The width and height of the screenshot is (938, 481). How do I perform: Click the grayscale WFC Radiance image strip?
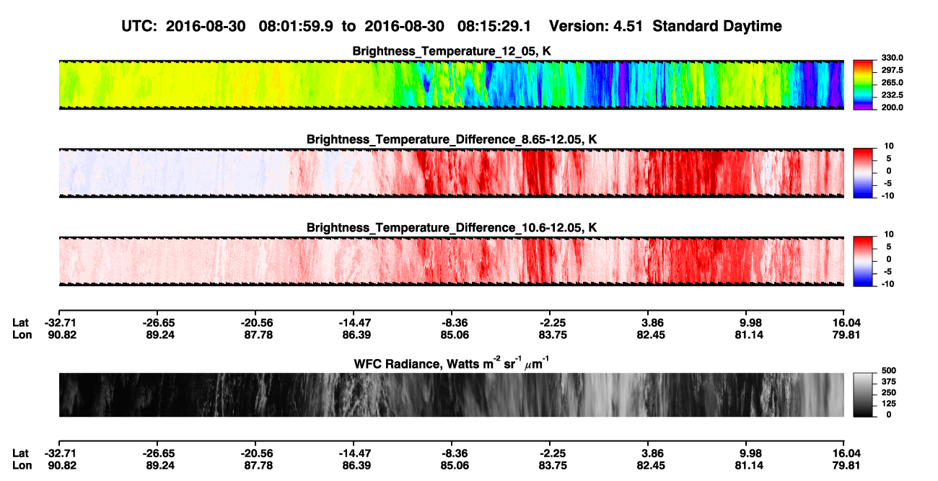[451, 394]
